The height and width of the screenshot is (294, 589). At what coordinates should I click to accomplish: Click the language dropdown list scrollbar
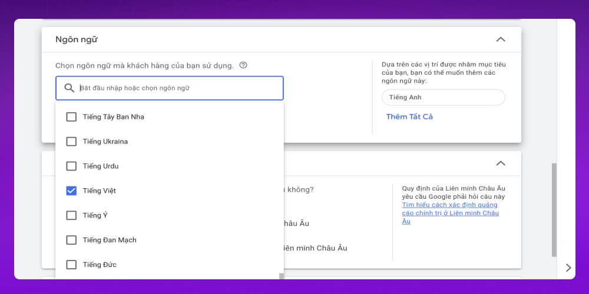tap(282, 276)
